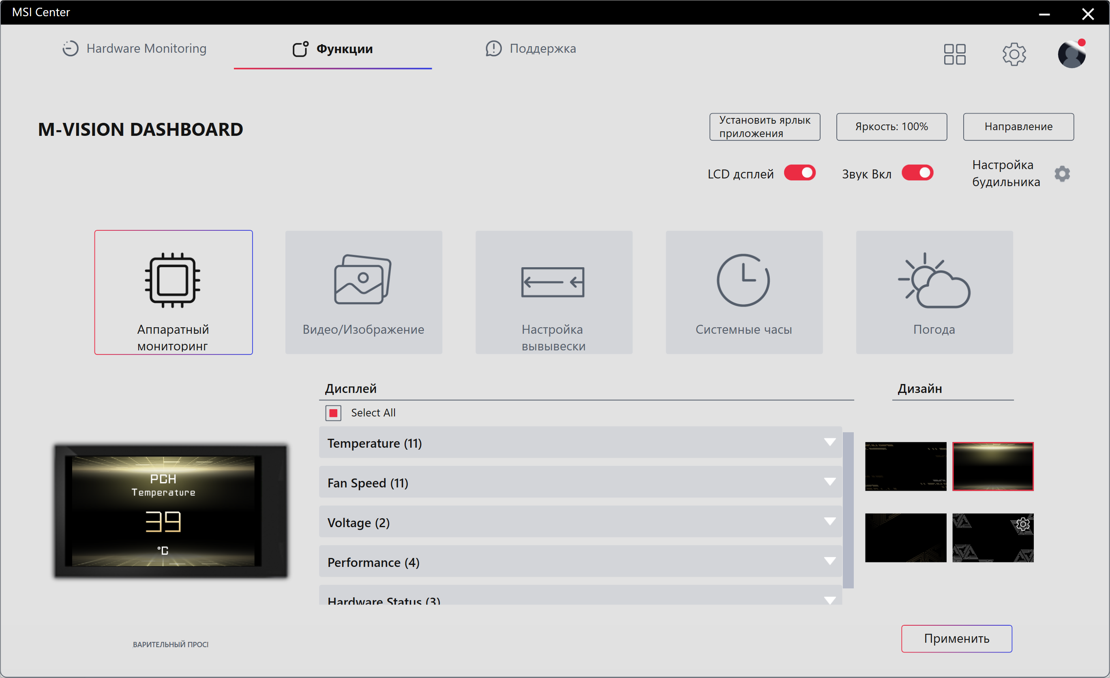Click the Дизайн section heading

point(919,388)
